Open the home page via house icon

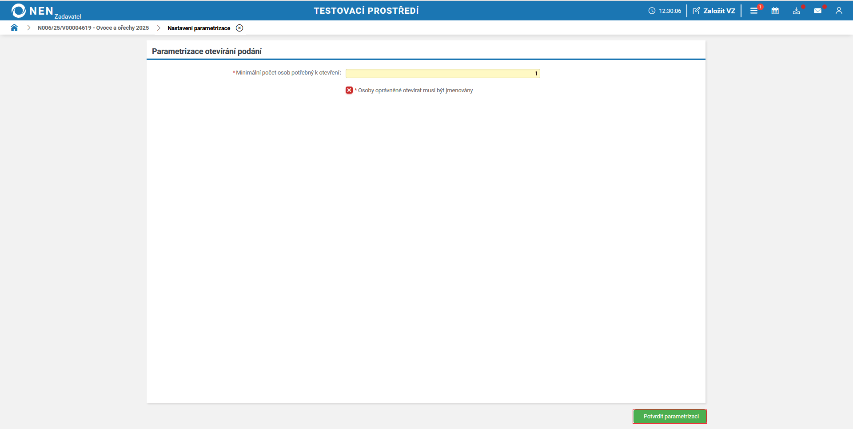pos(14,28)
